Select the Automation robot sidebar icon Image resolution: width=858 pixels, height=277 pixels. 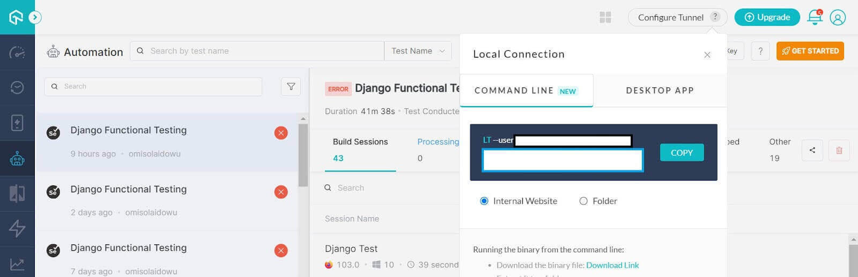tap(17, 159)
